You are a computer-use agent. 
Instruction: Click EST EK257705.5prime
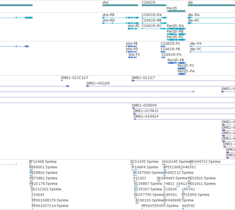pyautogui.click(x=136, y=198)
